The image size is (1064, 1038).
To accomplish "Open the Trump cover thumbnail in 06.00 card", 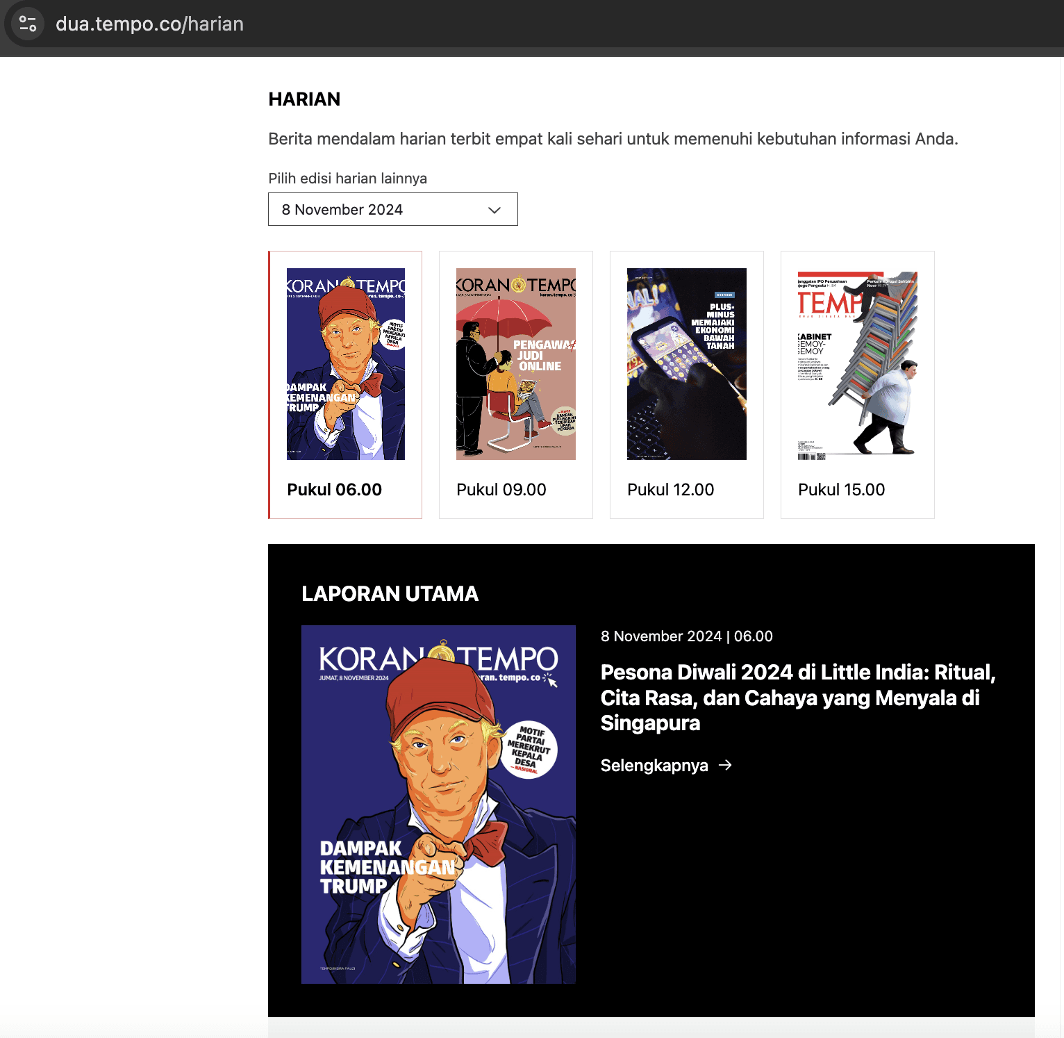I will click(x=346, y=364).
